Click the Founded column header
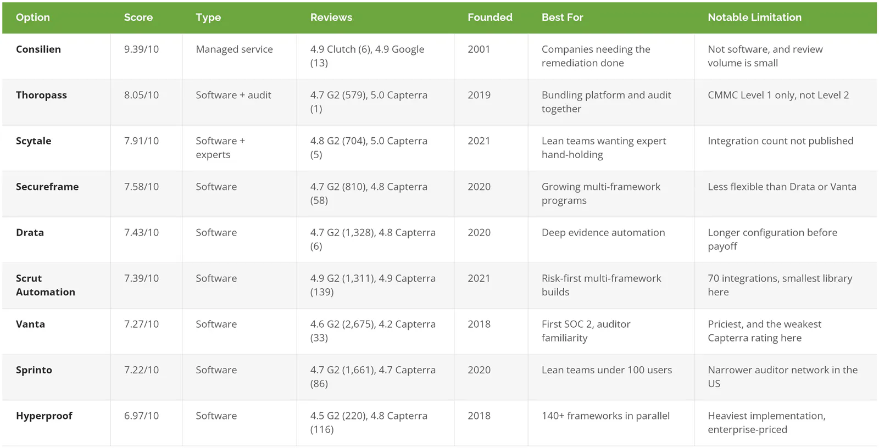Screen dimensions: 879x448 [x=490, y=18]
